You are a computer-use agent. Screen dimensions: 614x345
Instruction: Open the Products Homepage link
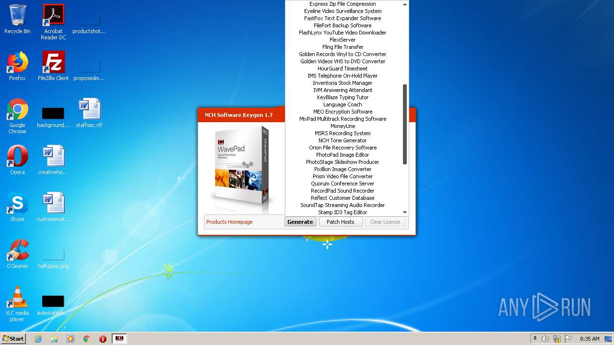click(229, 222)
